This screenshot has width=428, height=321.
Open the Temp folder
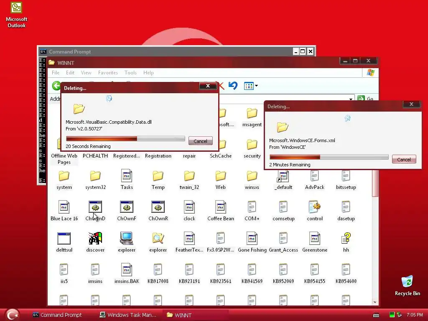coord(158,176)
